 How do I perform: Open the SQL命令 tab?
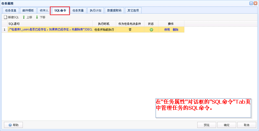point(60,11)
